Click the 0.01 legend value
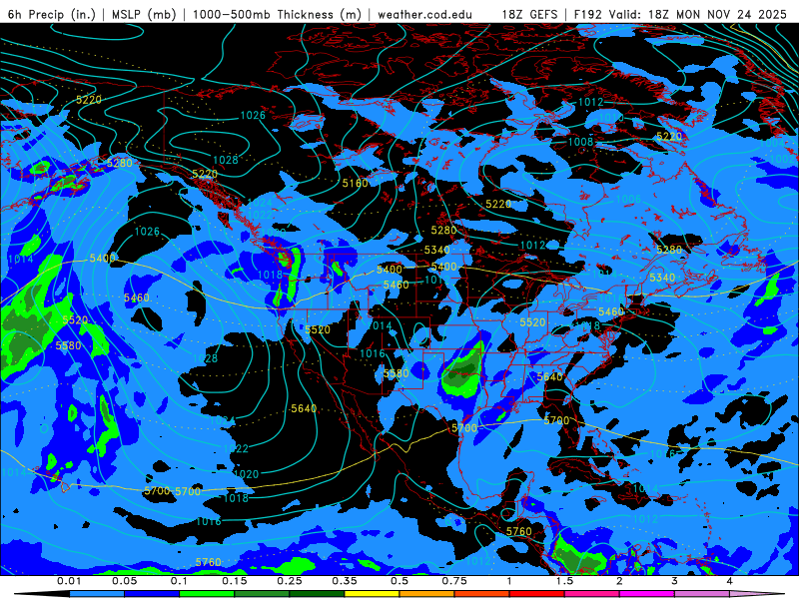This screenshot has height=599, width=799. click(x=69, y=581)
